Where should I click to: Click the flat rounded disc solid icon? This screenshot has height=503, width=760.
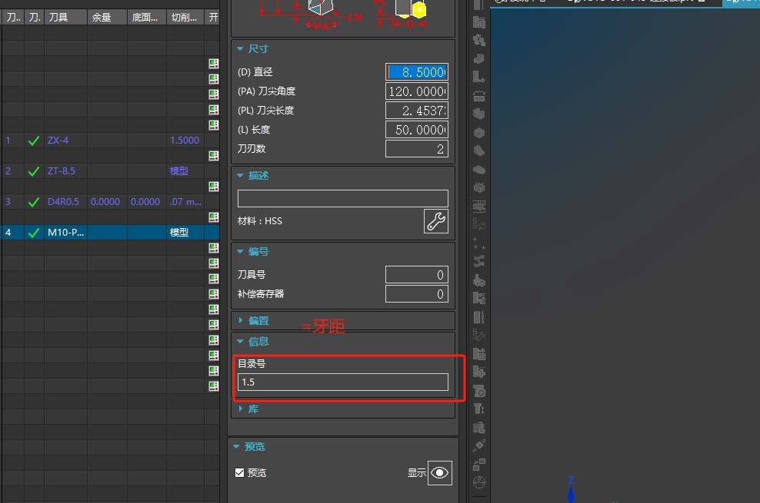point(479,169)
